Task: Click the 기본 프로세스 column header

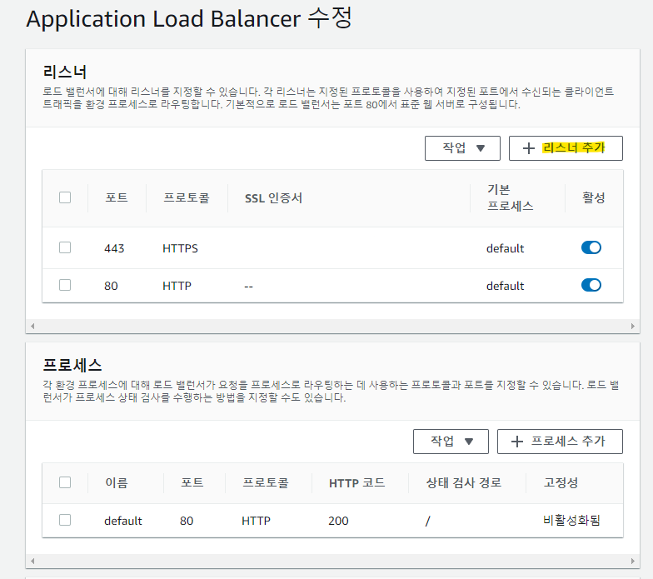Action: pyautogui.click(x=510, y=197)
